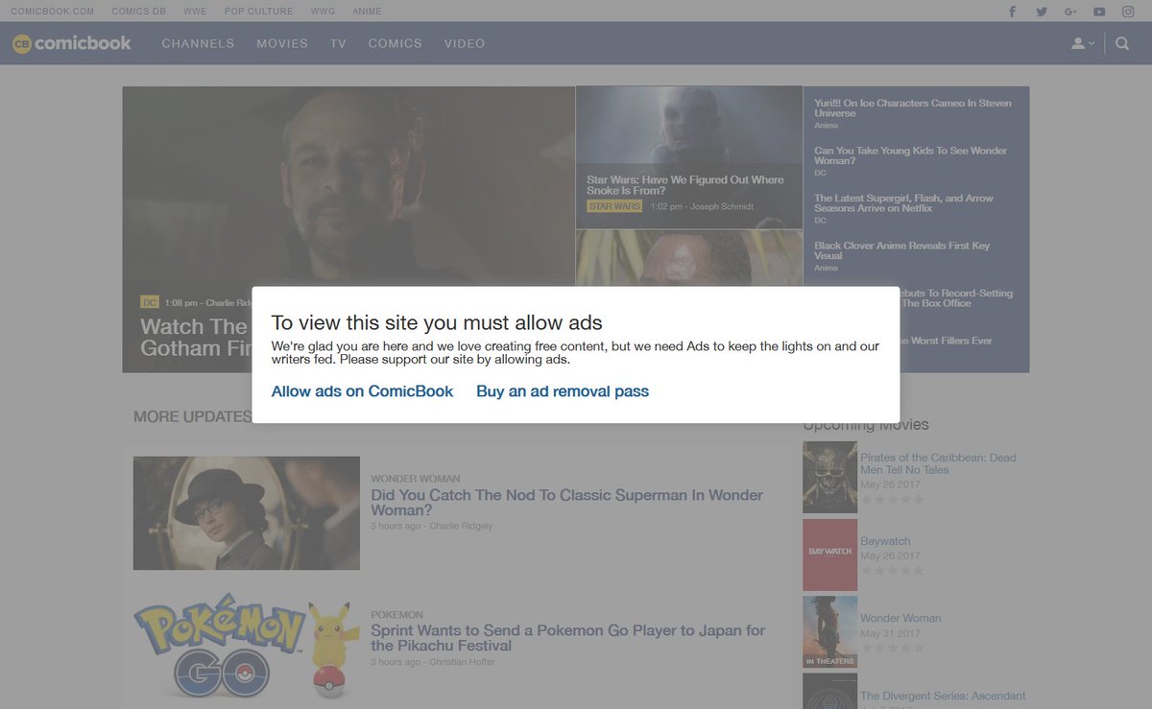Open the Twitter social icon
This screenshot has height=709, width=1152.
pos(1042,12)
